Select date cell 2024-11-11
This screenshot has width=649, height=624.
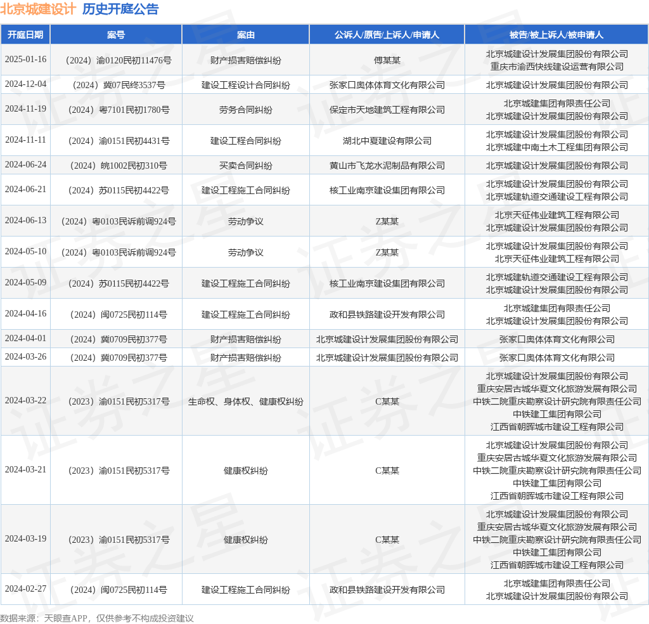click(25, 140)
